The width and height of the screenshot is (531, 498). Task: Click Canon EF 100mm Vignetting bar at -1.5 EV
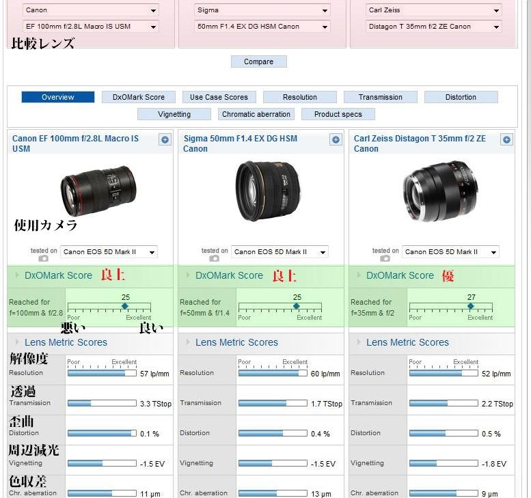click(102, 463)
